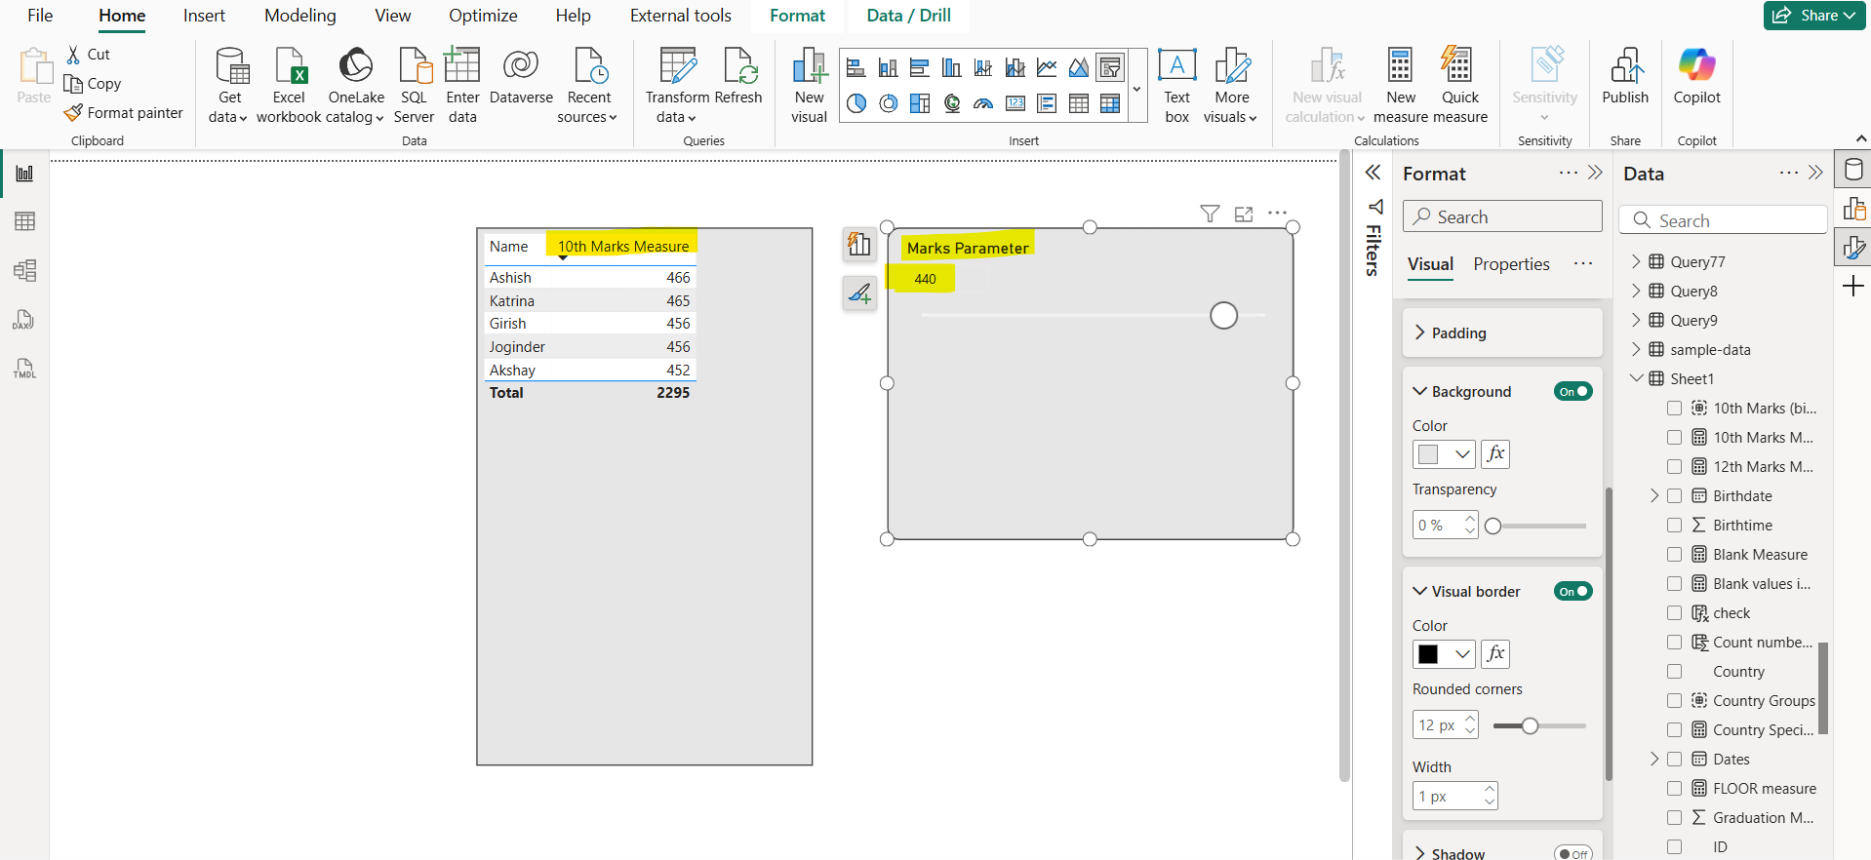Click the Share button
Viewport: 1871px width, 860px height.
point(1813,16)
